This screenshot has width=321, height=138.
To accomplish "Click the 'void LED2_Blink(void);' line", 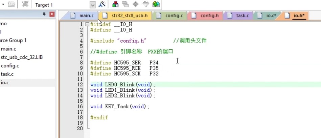I will coord(123,95).
